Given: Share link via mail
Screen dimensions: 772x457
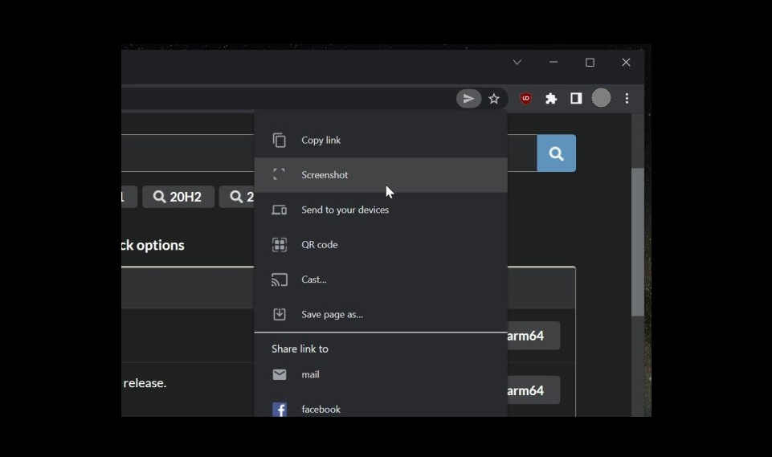Looking at the screenshot, I should coord(310,375).
